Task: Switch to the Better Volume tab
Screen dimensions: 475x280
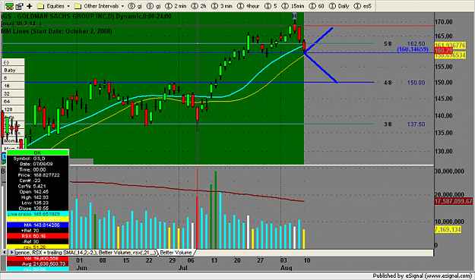Action: click(176, 253)
